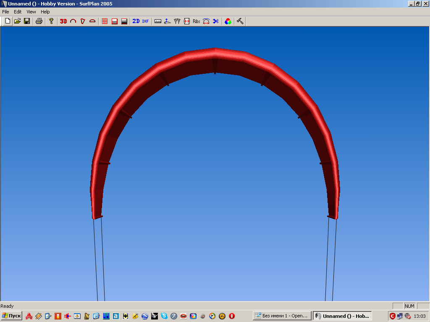This screenshot has width=430, height=322.
Task: Export using the DXF toolbar icon
Action: pyautogui.click(x=145, y=21)
